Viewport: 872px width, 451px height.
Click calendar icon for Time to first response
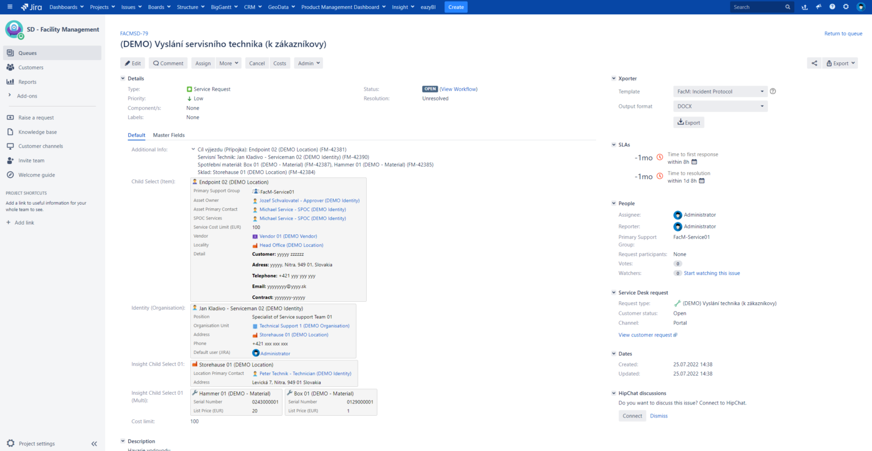[x=694, y=162]
